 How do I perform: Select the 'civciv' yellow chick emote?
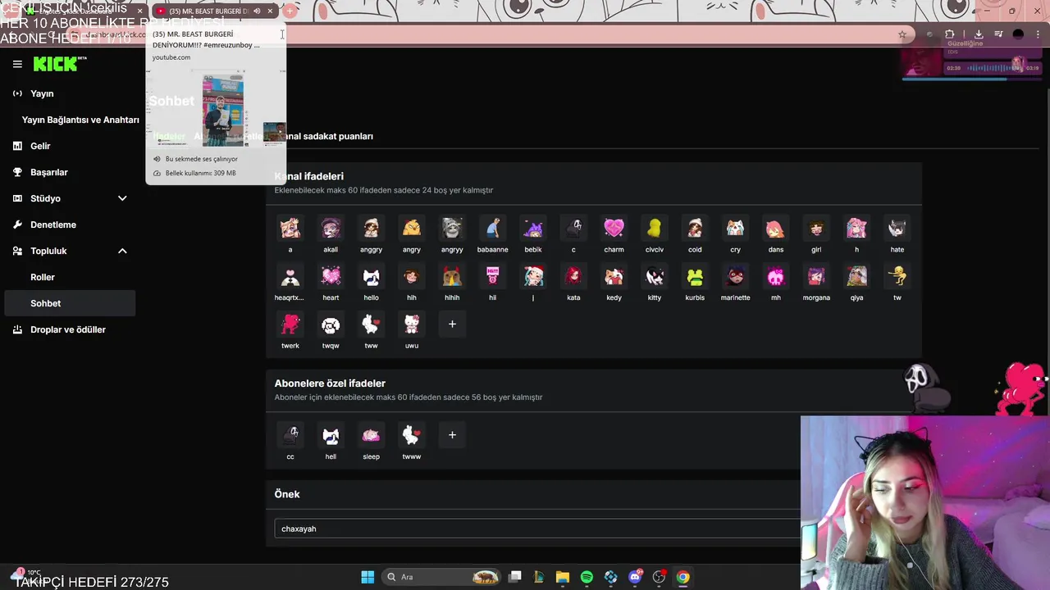654,228
